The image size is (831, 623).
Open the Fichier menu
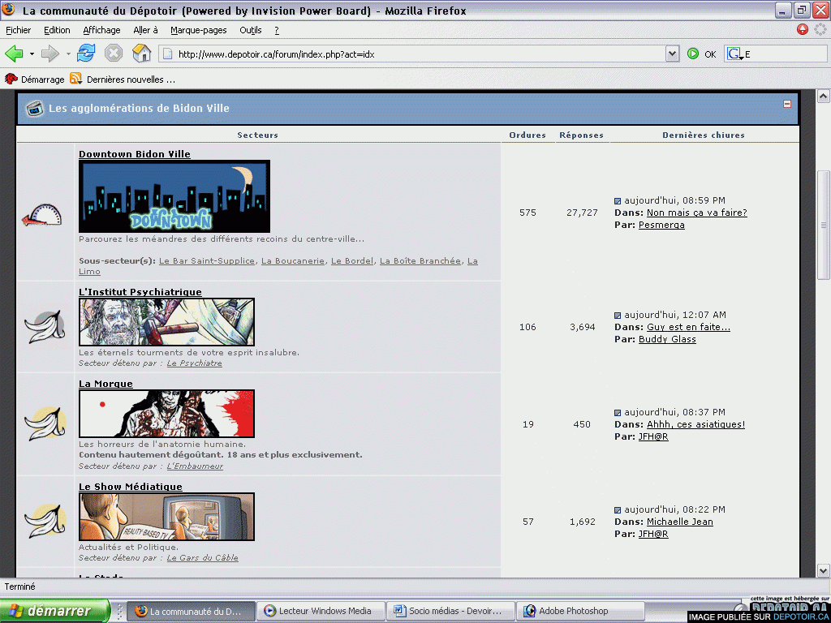point(18,30)
